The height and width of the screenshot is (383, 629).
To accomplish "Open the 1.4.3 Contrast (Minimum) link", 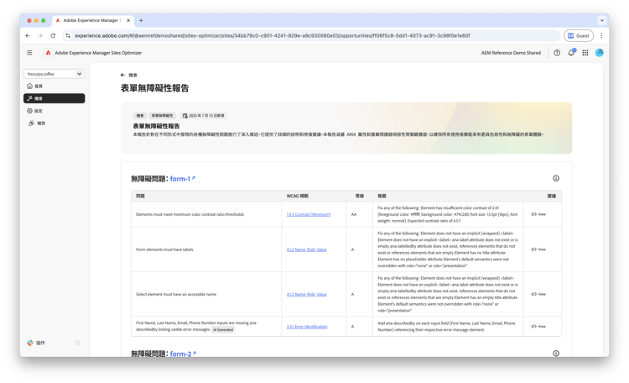I will click(309, 215).
